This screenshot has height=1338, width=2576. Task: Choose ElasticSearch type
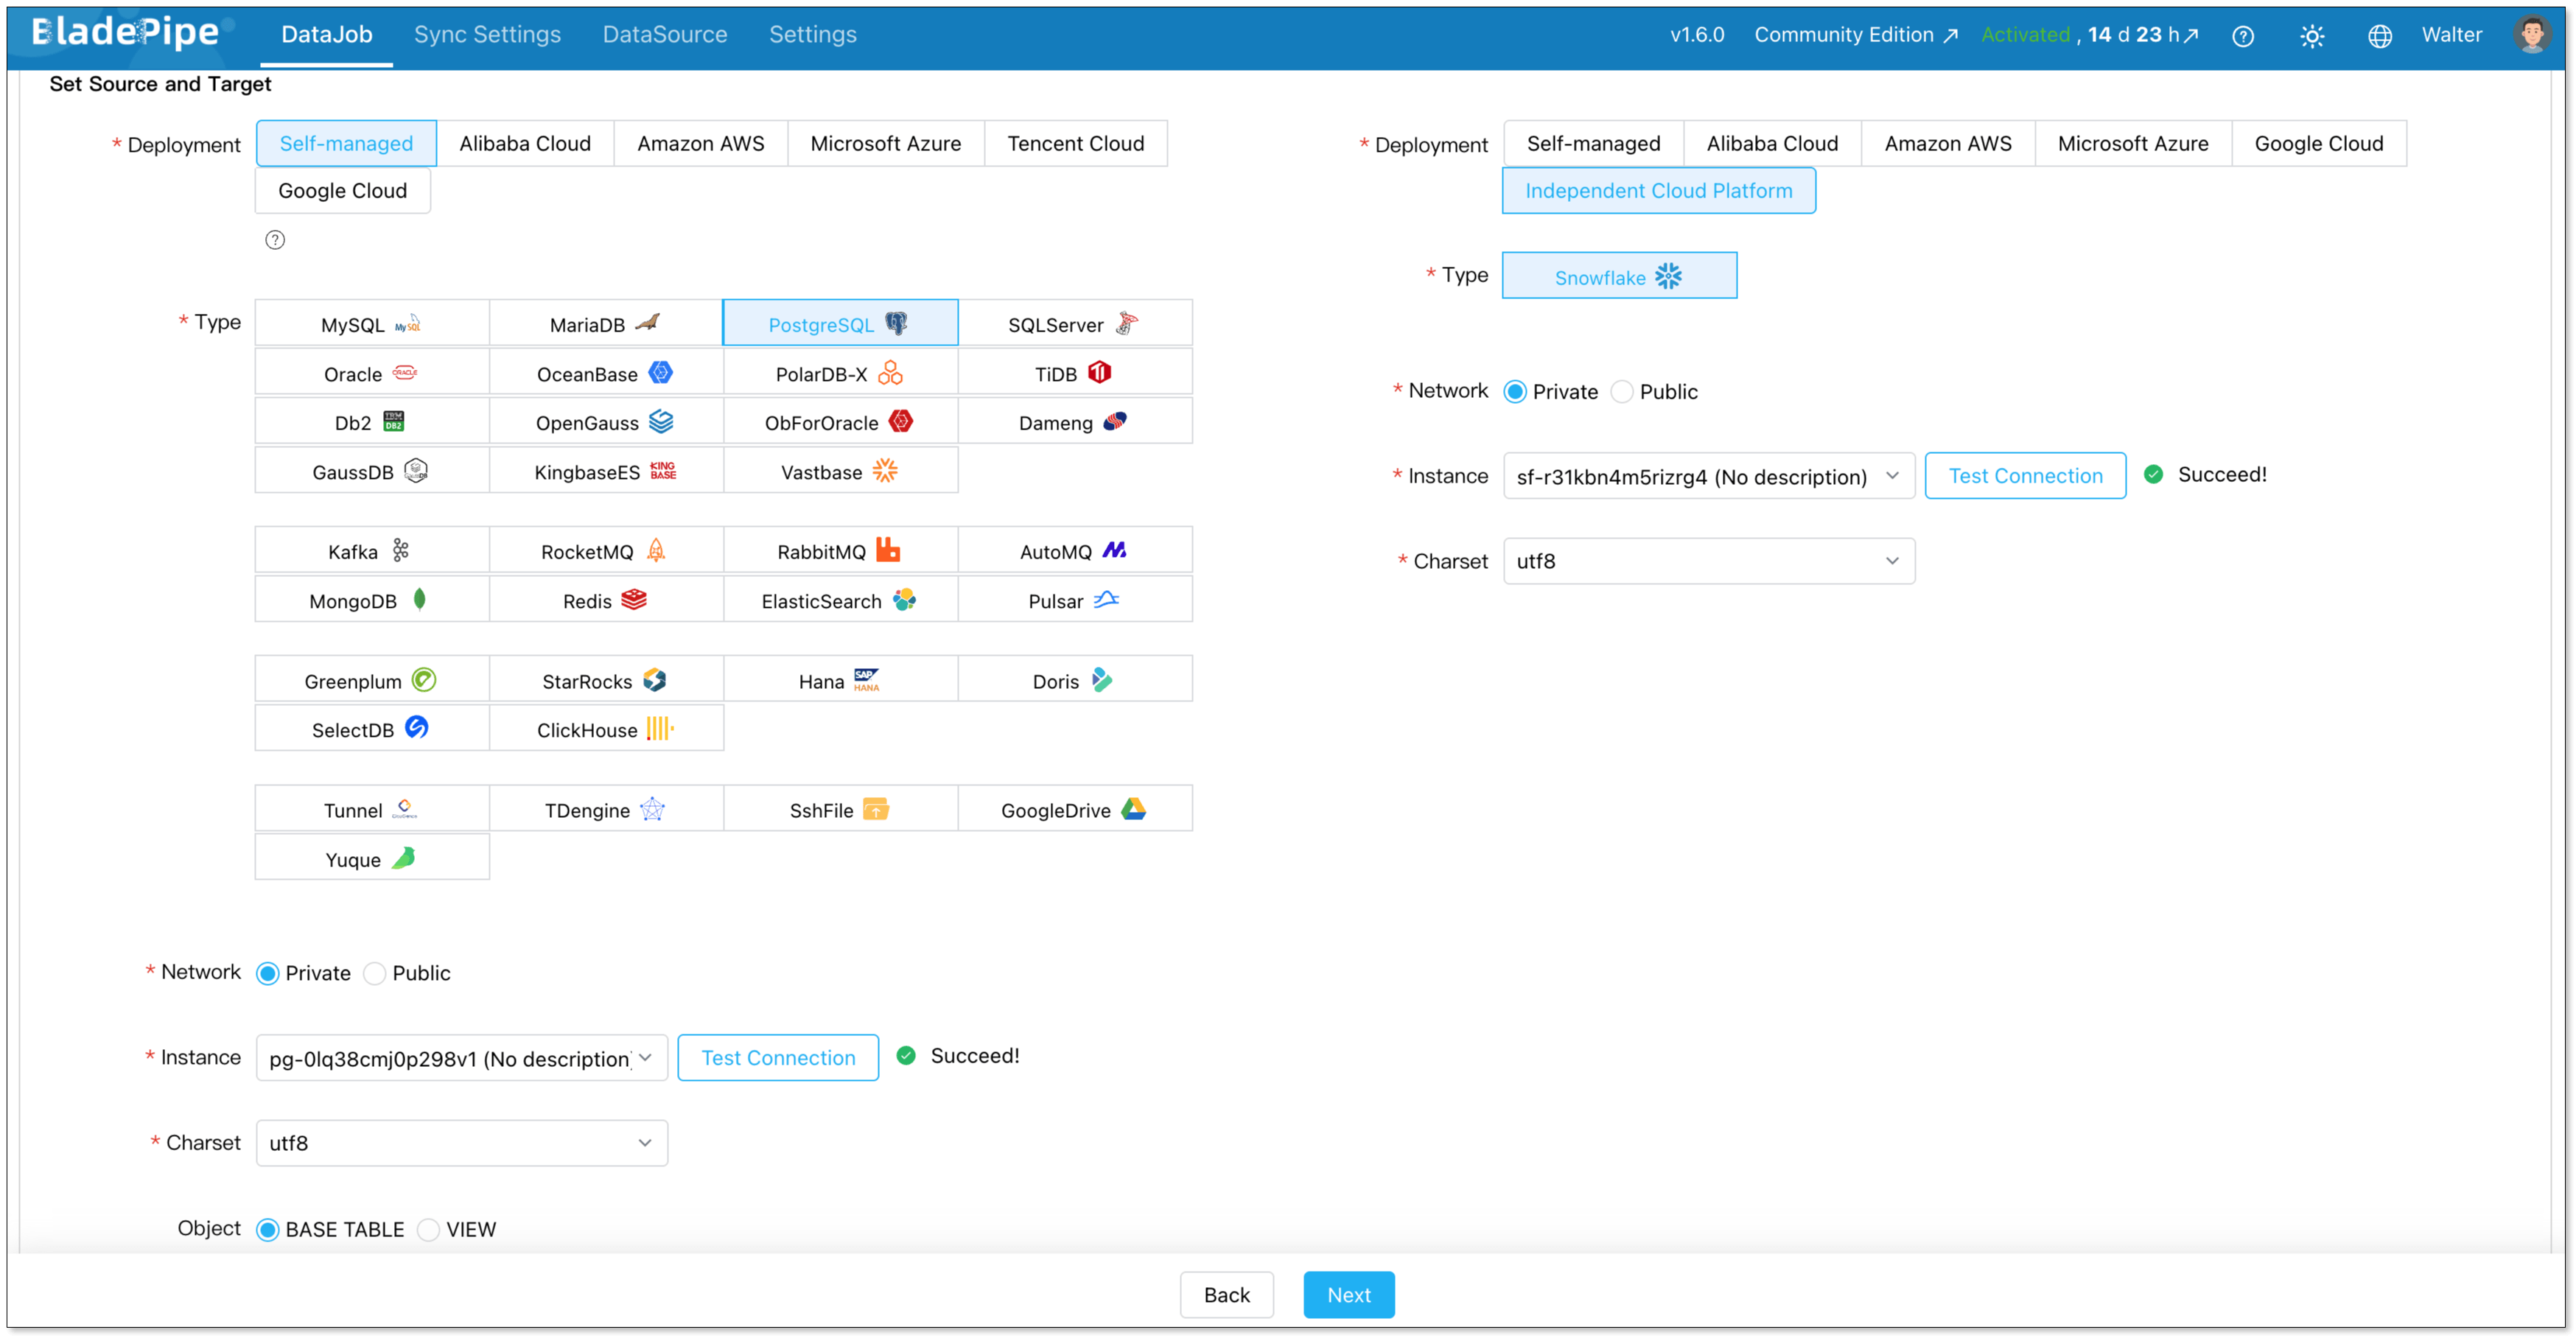tap(840, 600)
